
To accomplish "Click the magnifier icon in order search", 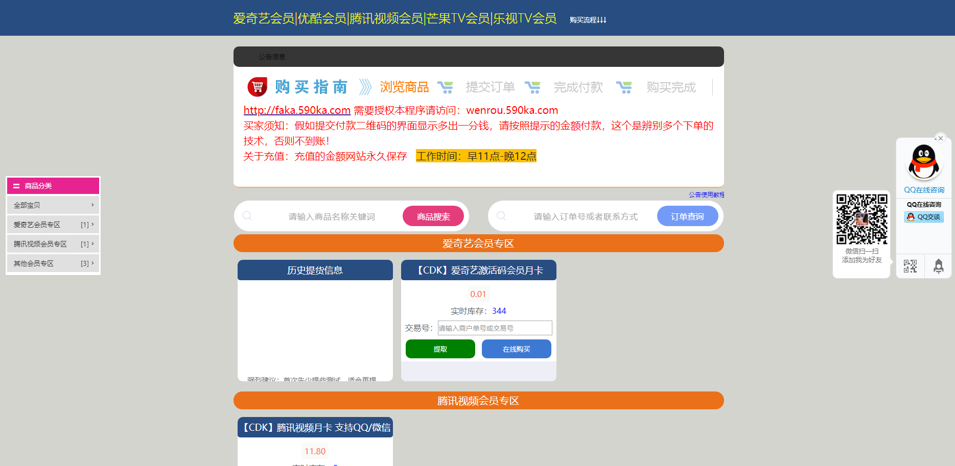I will coord(501,216).
